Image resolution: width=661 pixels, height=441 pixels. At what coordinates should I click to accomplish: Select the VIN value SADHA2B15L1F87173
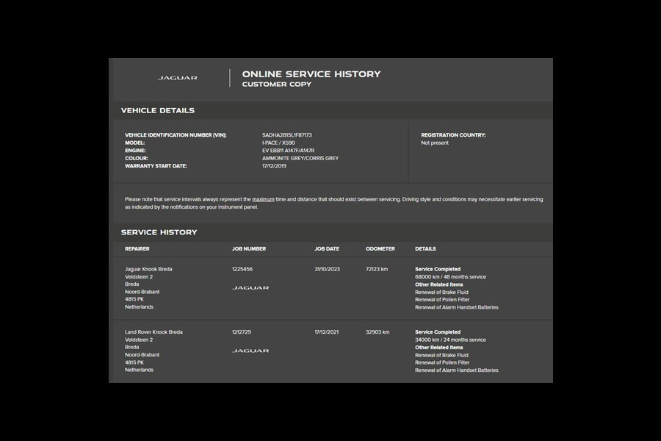tap(287, 135)
